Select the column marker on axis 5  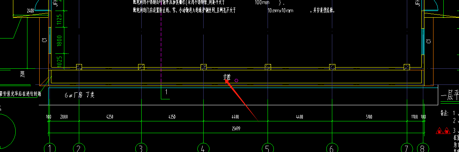coord(268,67)
